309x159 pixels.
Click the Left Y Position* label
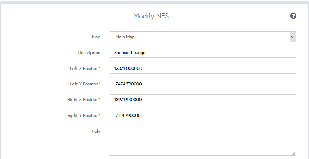pyautogui.click(x=85, y=84)
